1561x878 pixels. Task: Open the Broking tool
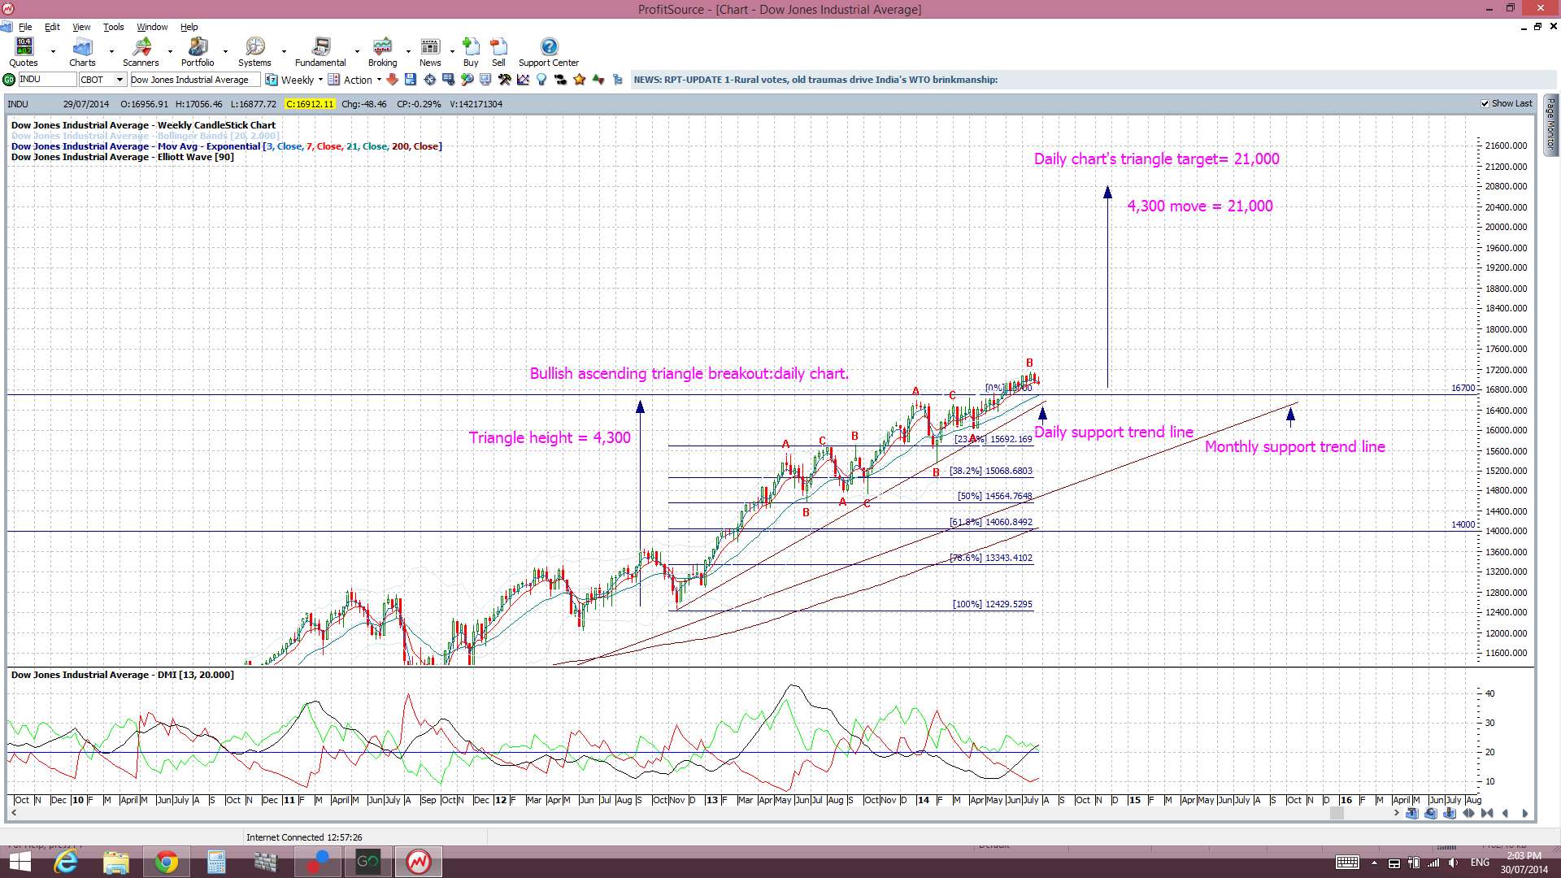pos(382,52)
